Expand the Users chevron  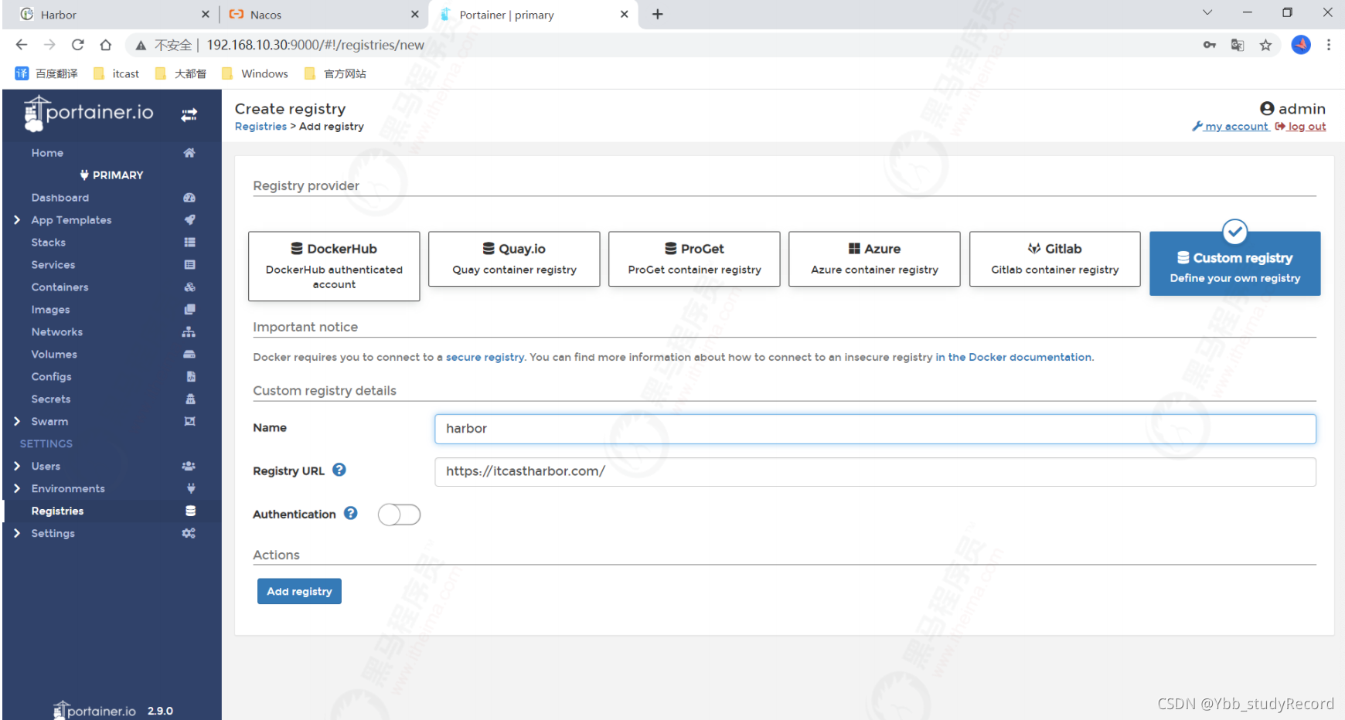point(17,467)
